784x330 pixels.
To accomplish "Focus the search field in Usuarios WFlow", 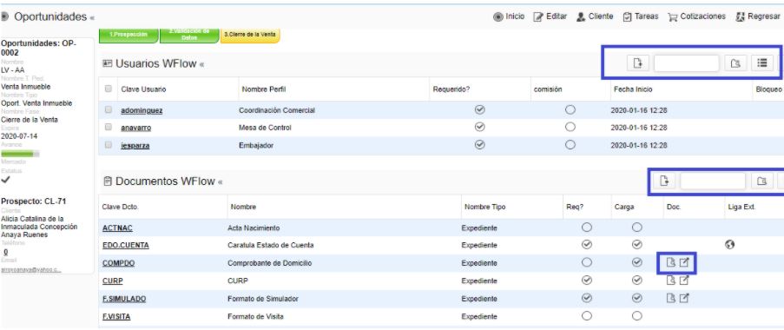I will tap(687, 63).
